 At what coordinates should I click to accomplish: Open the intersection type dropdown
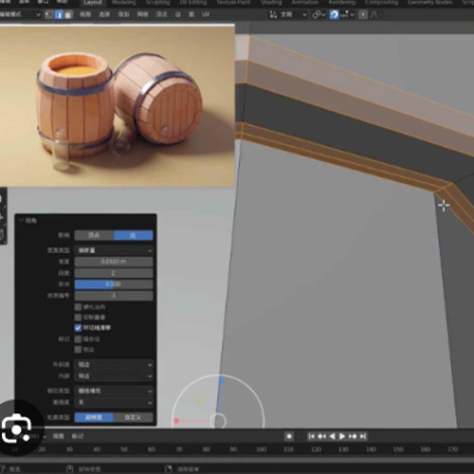pyautogui.click(x=114, y=391)
